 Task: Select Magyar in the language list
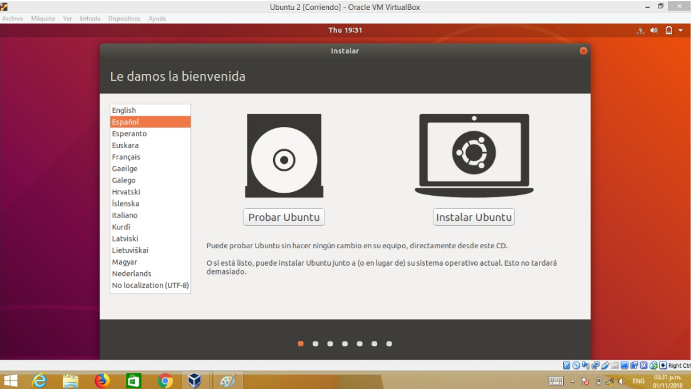tap(150, 262)
